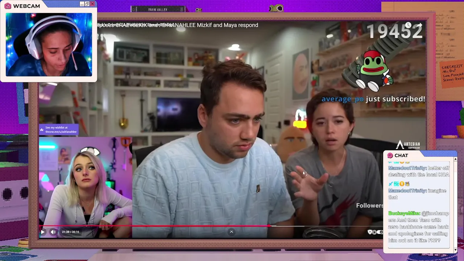Screen dimensions: 464x261
Task: Click the Share arrow icon
Action: 419,25
